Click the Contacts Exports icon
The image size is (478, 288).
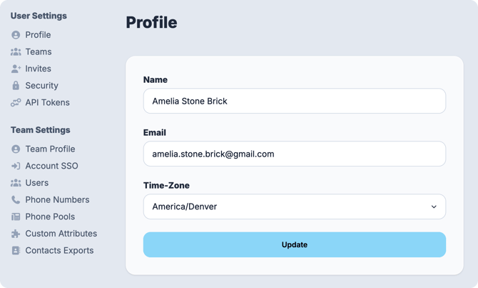pos(16,251)
